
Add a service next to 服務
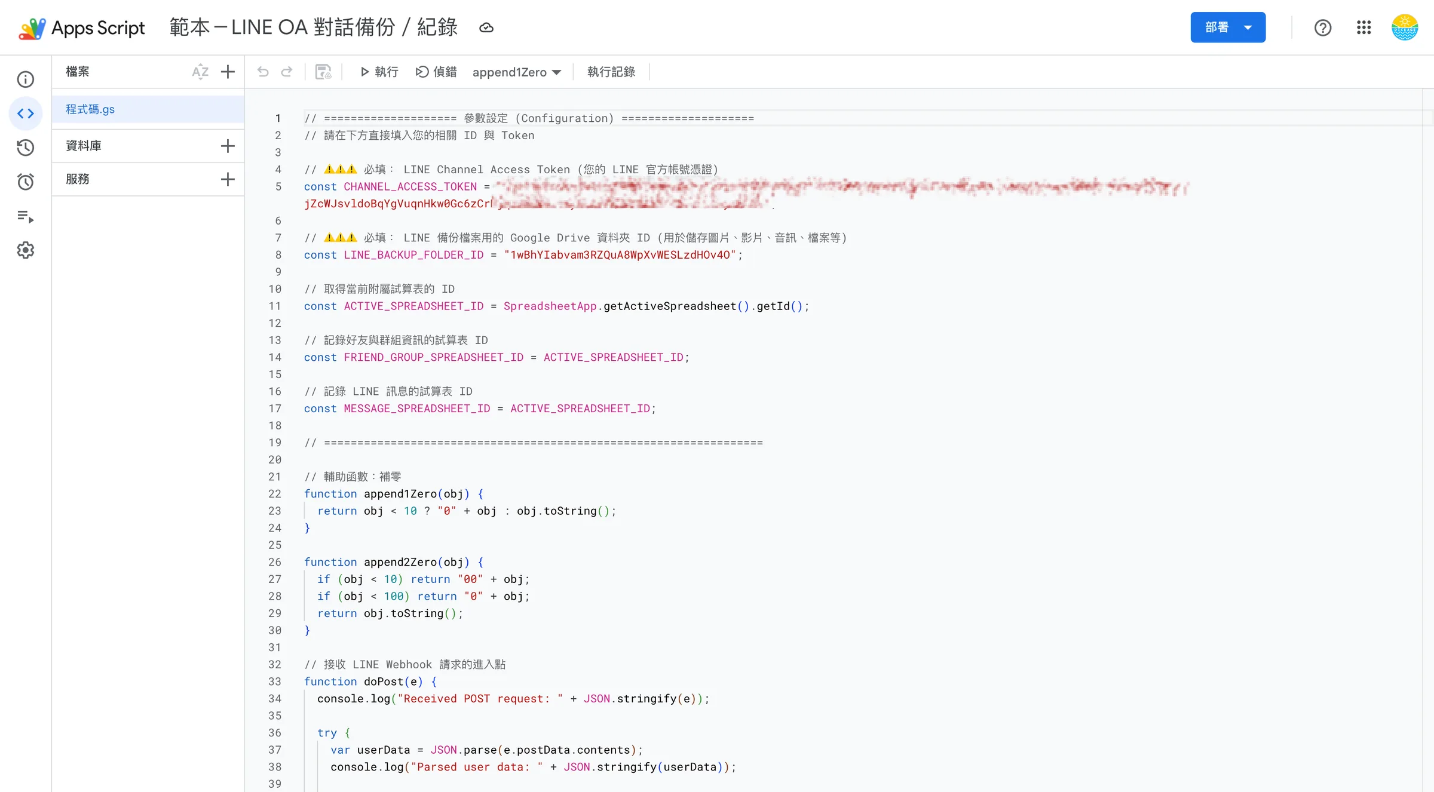coord(228,179)
